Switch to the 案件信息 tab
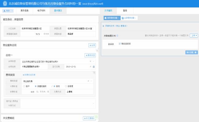Viewport: 199px width, 122px height. point(25,10)
